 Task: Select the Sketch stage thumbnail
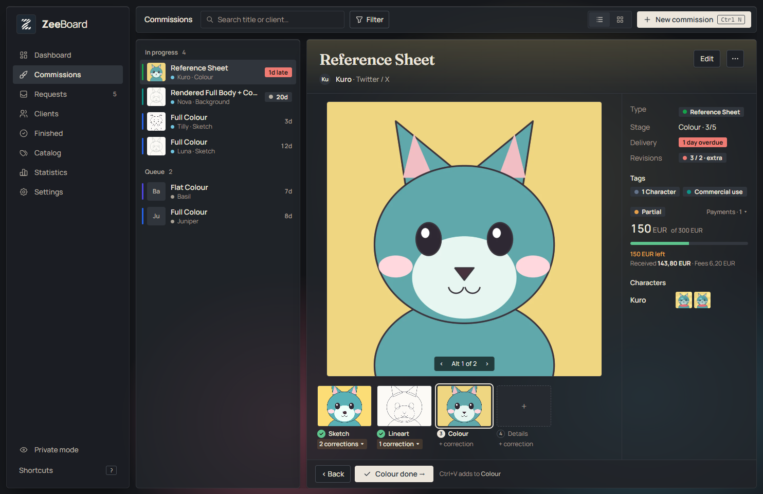tap(344, 406)
